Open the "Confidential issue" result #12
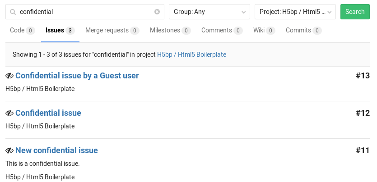 pos(48,113)
